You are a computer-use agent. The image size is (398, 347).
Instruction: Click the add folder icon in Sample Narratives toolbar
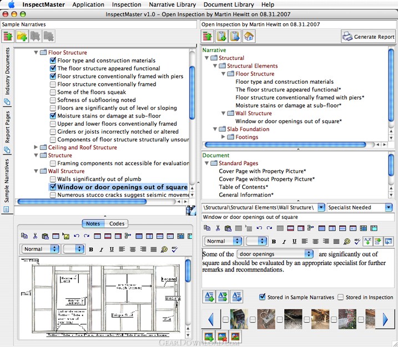point(22,37)
